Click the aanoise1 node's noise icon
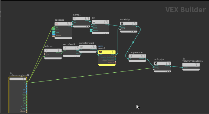This screenshot has height=114, width=209. coord(57,24)
